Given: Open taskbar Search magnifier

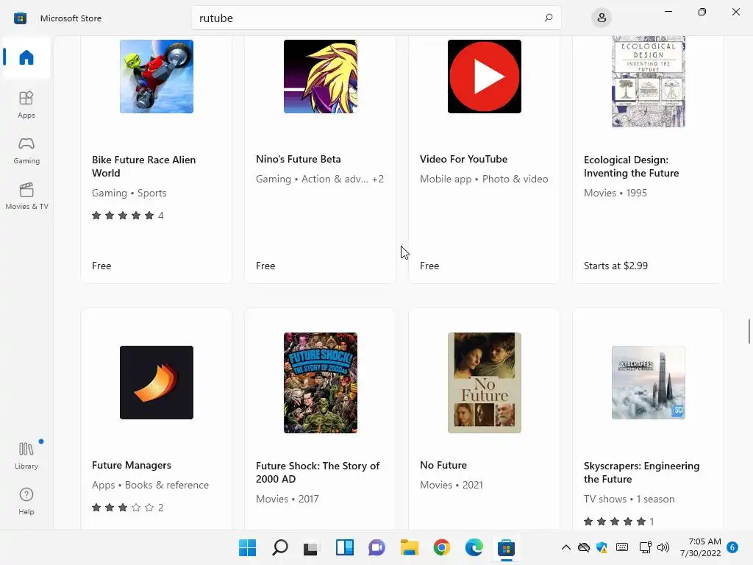Looking at the screenshot, I should click(279, 547).
